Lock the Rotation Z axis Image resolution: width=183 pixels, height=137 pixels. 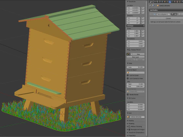(143, 23)
